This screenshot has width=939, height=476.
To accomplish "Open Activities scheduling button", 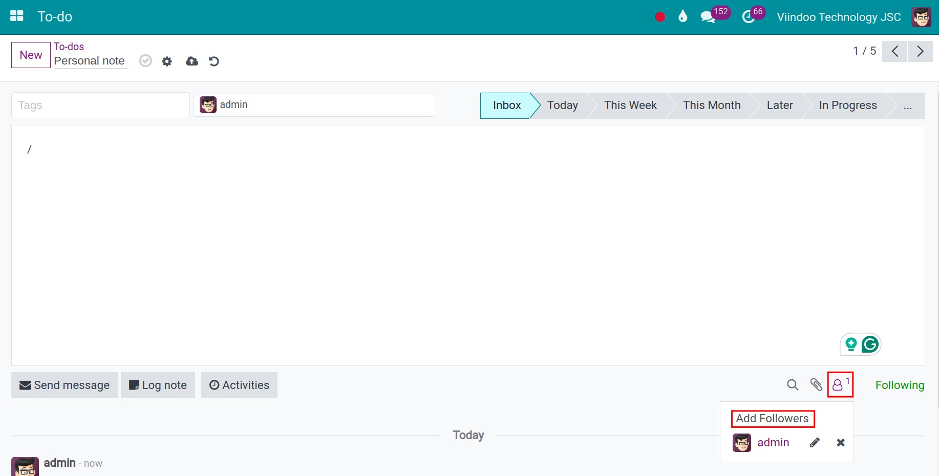I will pos(239,385).
